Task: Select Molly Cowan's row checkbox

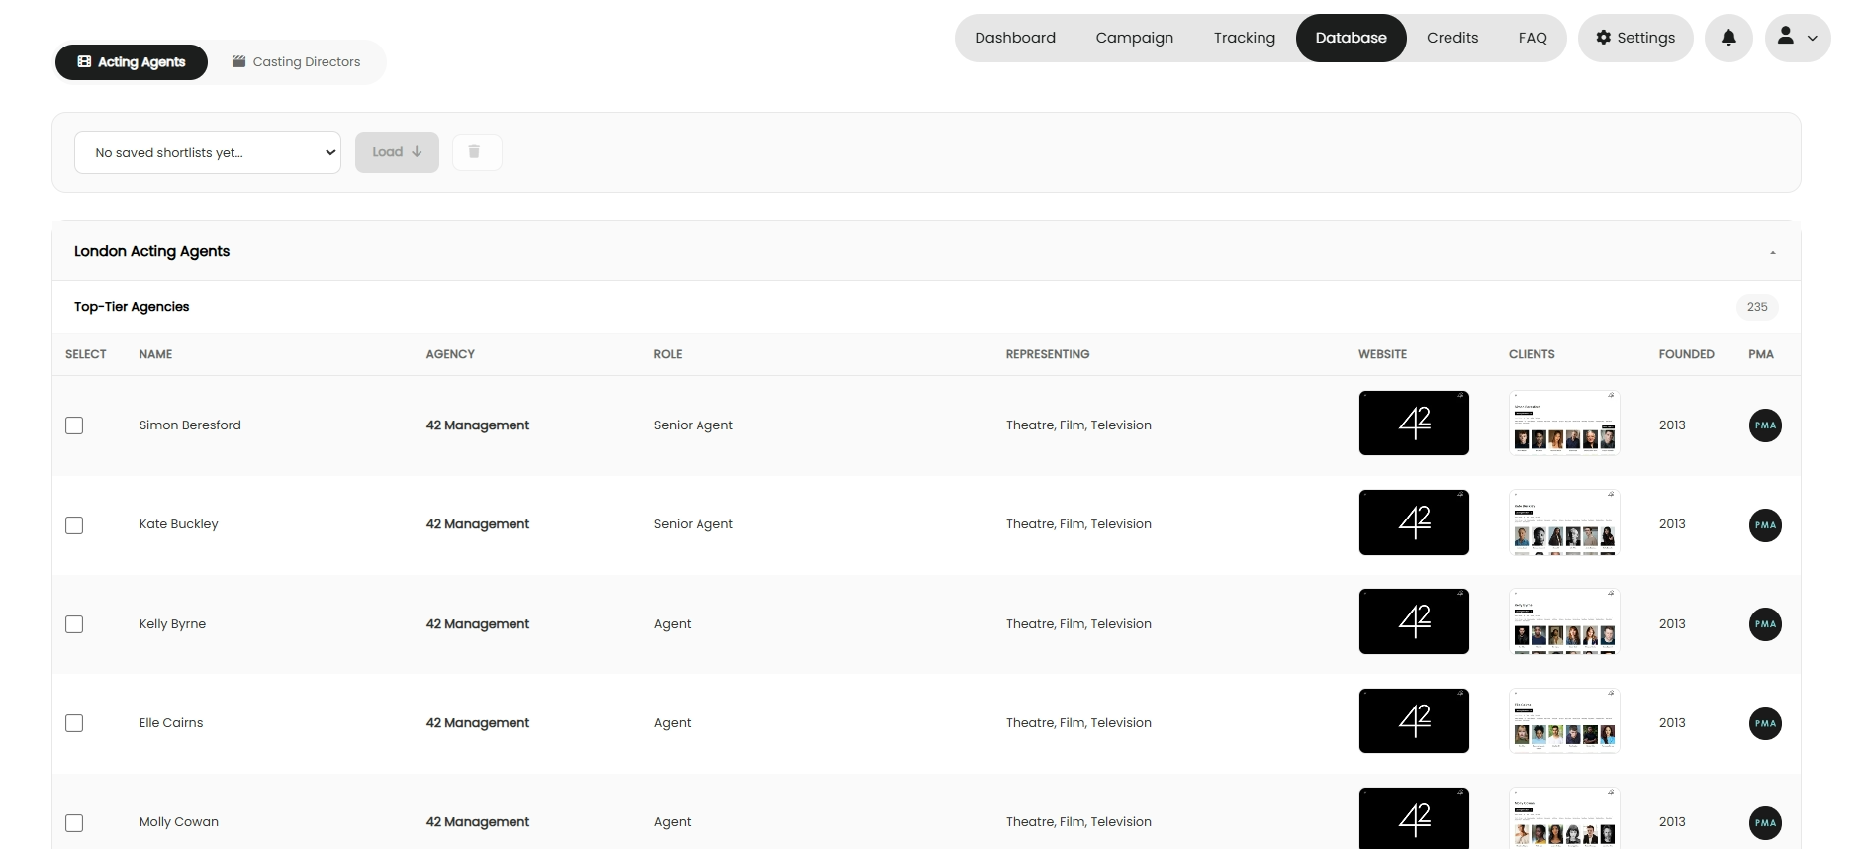Action: point(74,823)
